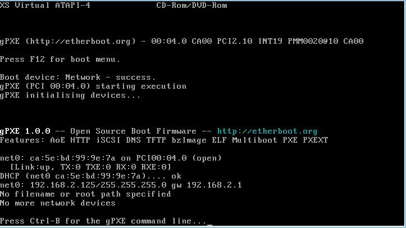
Task: Open the cyan http://etherboot.org link
Action: point(267,131)
